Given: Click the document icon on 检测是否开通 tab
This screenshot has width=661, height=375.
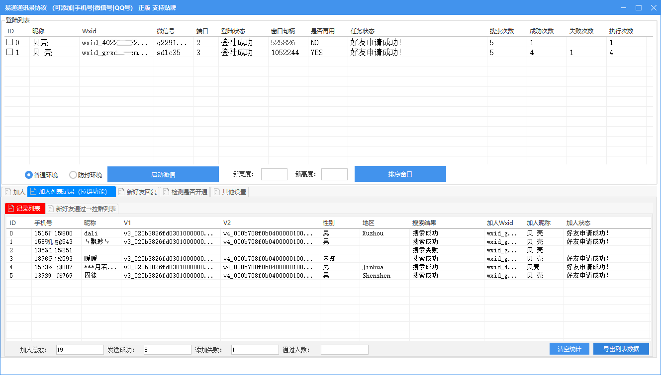Looking at the screenshot, I should tap(166, 192).
